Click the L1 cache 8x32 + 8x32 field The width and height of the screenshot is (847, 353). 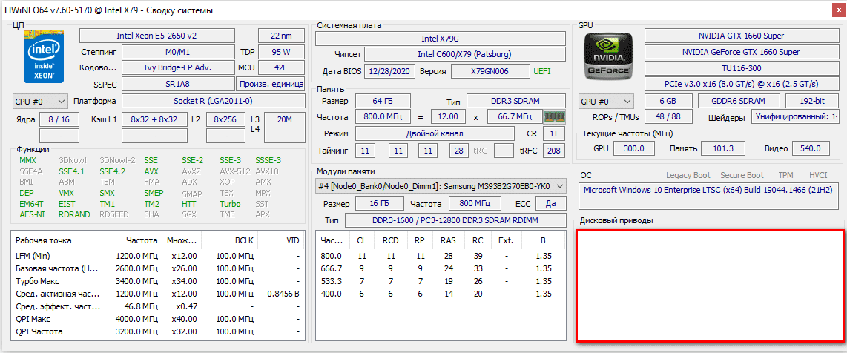click(x=154, y=119)
